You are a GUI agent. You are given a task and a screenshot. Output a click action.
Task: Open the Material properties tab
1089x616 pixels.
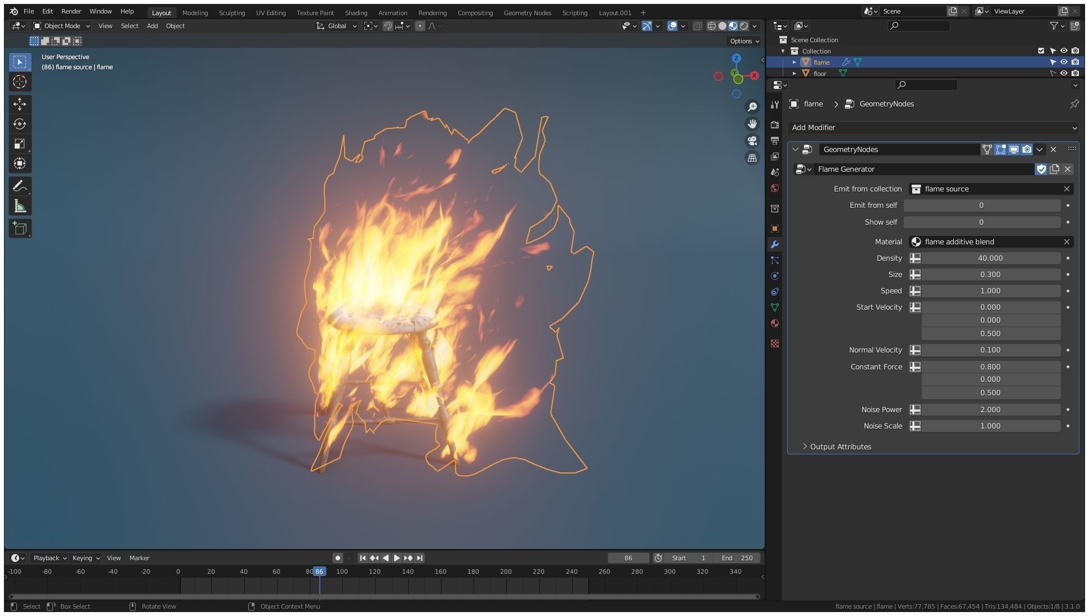coord(775,323)
